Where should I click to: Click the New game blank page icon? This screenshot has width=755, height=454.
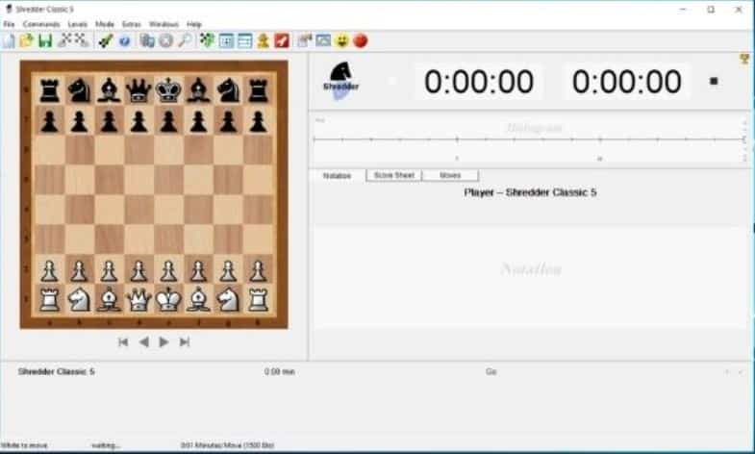point(9,41)
